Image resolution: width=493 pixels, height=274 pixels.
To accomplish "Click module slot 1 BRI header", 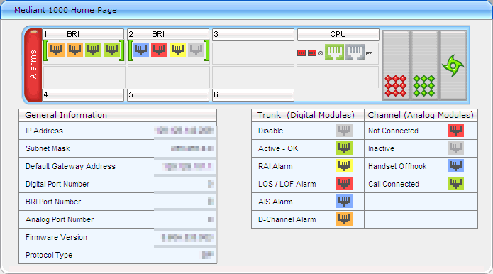I will pos(83,34).
